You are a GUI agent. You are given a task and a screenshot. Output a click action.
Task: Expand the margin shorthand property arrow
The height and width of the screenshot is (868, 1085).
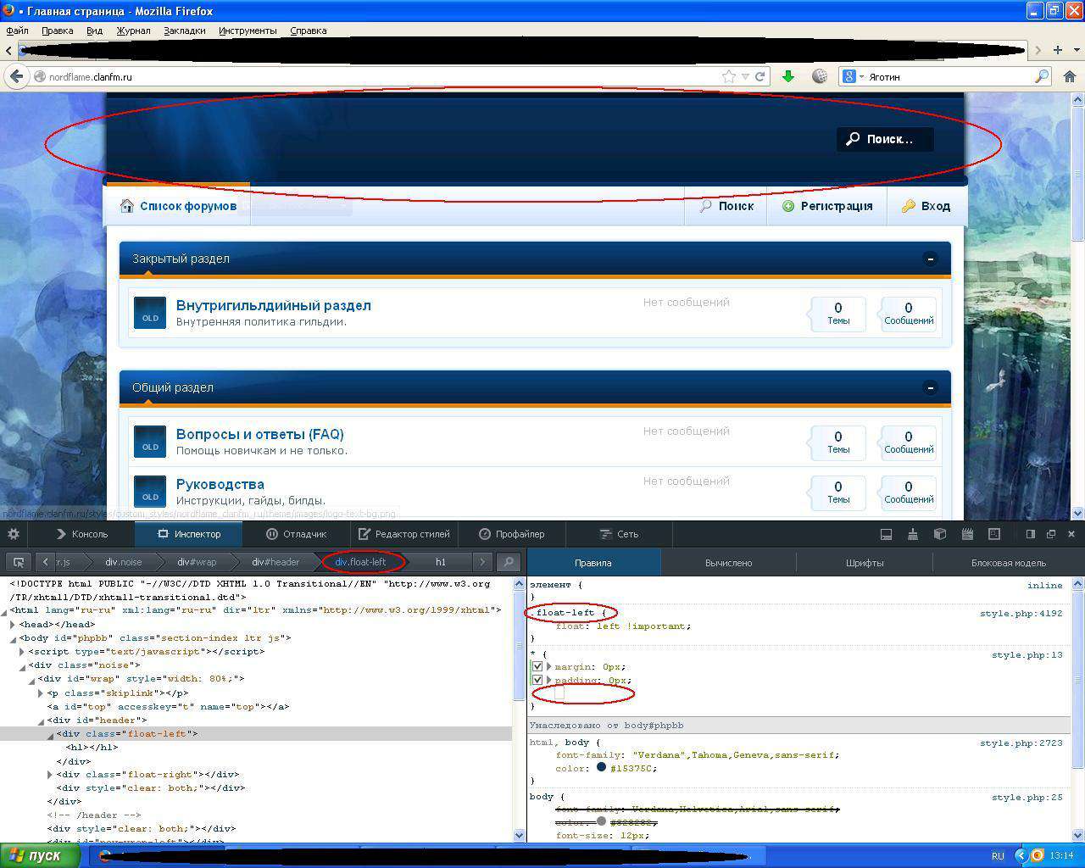(549, 666)
